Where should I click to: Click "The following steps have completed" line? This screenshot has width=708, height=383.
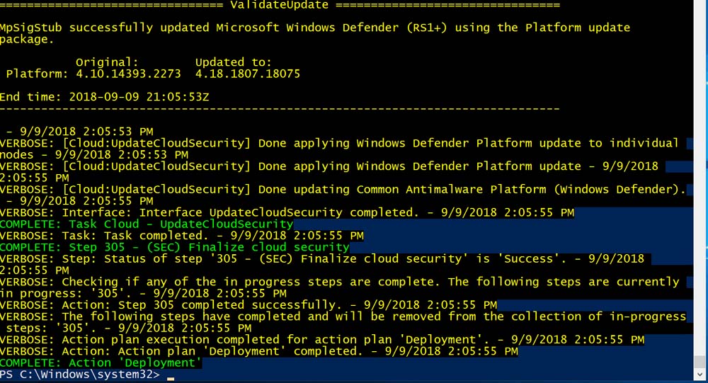343,316
